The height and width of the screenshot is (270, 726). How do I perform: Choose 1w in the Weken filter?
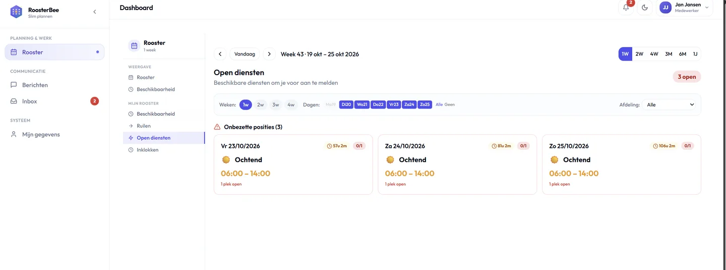pyautogui.click(x=246, y=104)
